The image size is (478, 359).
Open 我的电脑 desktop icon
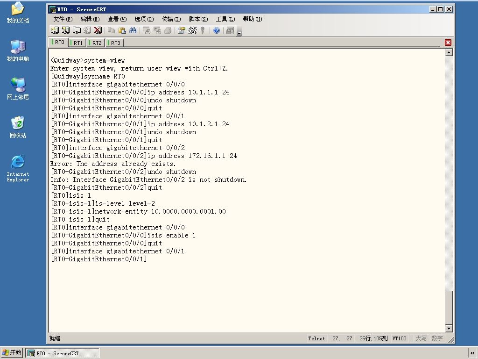point(18,50)
